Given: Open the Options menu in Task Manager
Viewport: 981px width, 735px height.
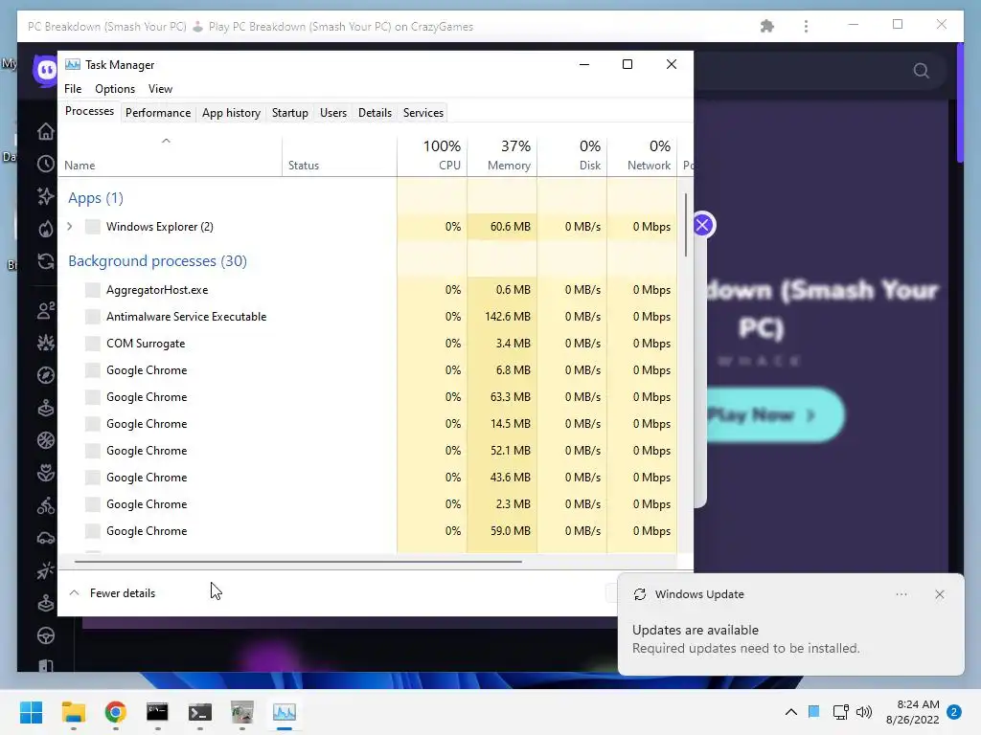Looking at the screenshot, I should pyautogui.click(x=115, y=89).
